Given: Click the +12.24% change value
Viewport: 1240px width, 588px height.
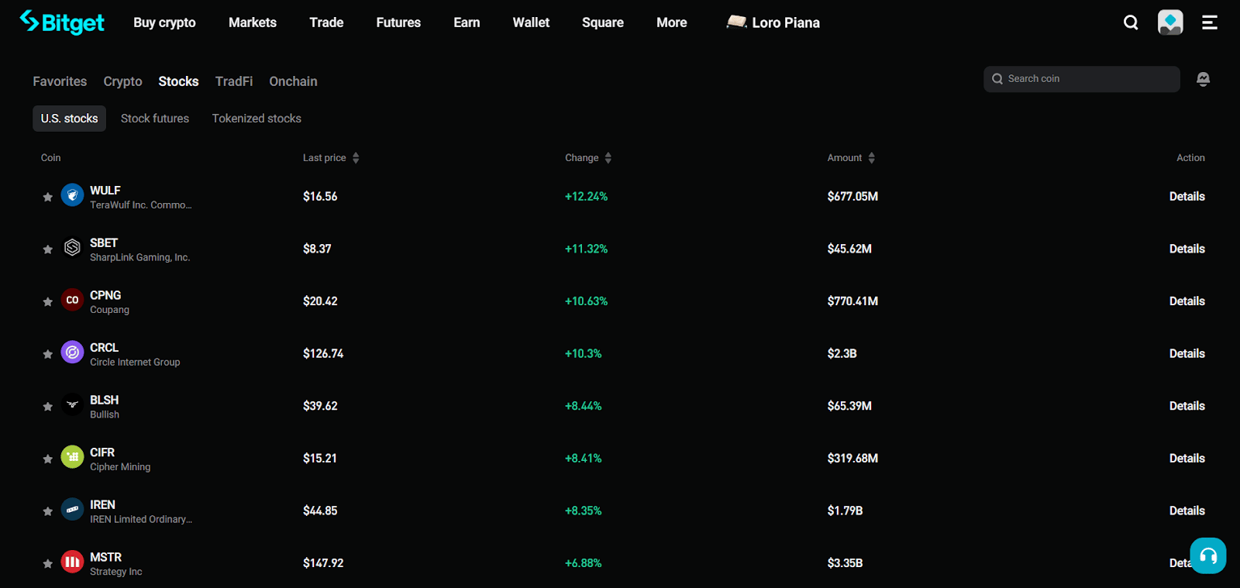Looking at the screenshot, I should click(x=586, y=197).
